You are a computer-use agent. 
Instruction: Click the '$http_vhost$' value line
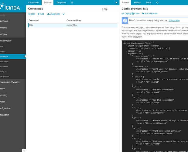(148, 144)
